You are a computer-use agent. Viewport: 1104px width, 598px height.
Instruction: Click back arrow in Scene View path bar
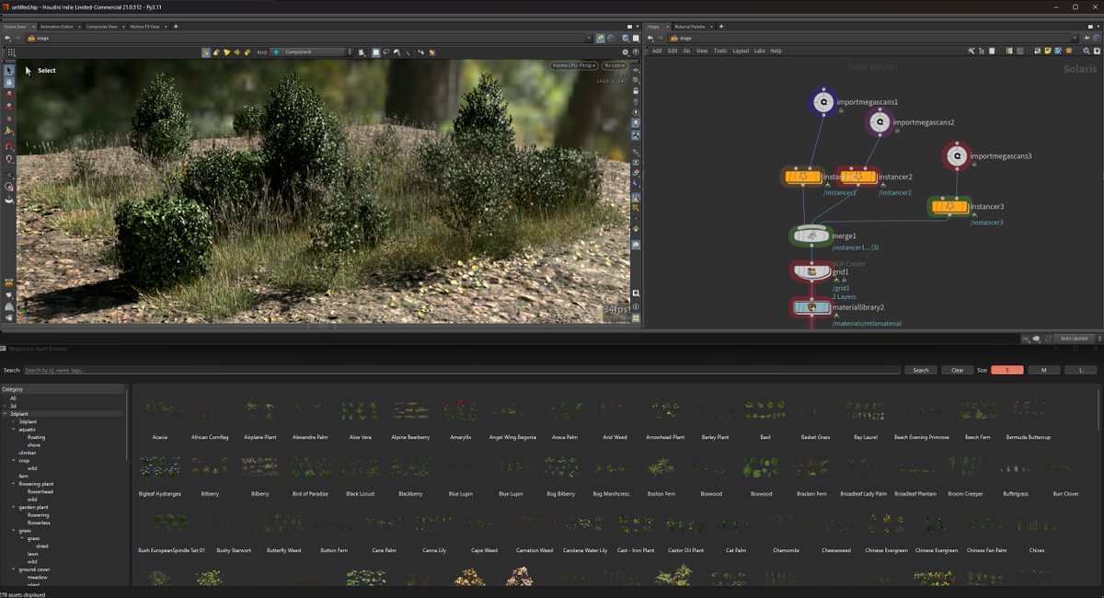pyautogui.click(x=7, y=38)
